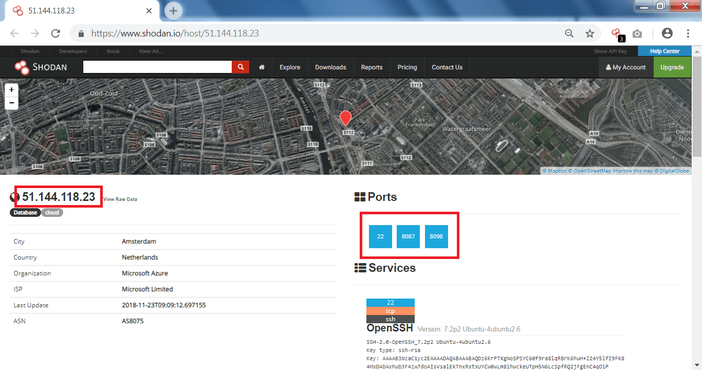Select port 8087 tile
This screenshot has width=704, height=370.
click(408, 236)
